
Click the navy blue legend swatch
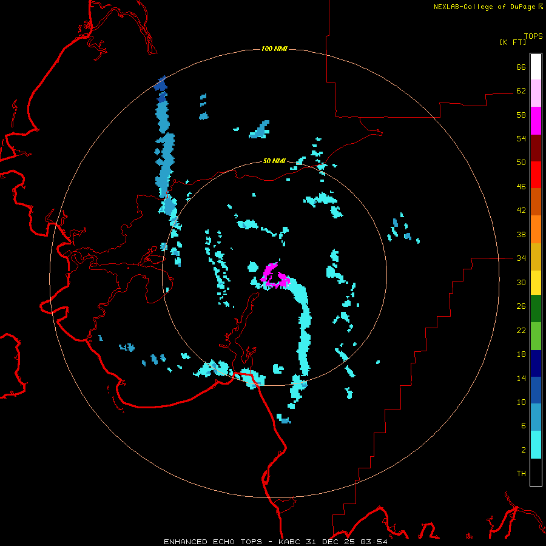point(536,363)
